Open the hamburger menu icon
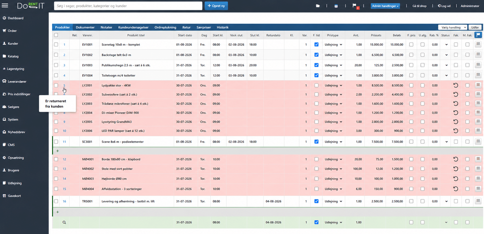 [x=5, y=6]
